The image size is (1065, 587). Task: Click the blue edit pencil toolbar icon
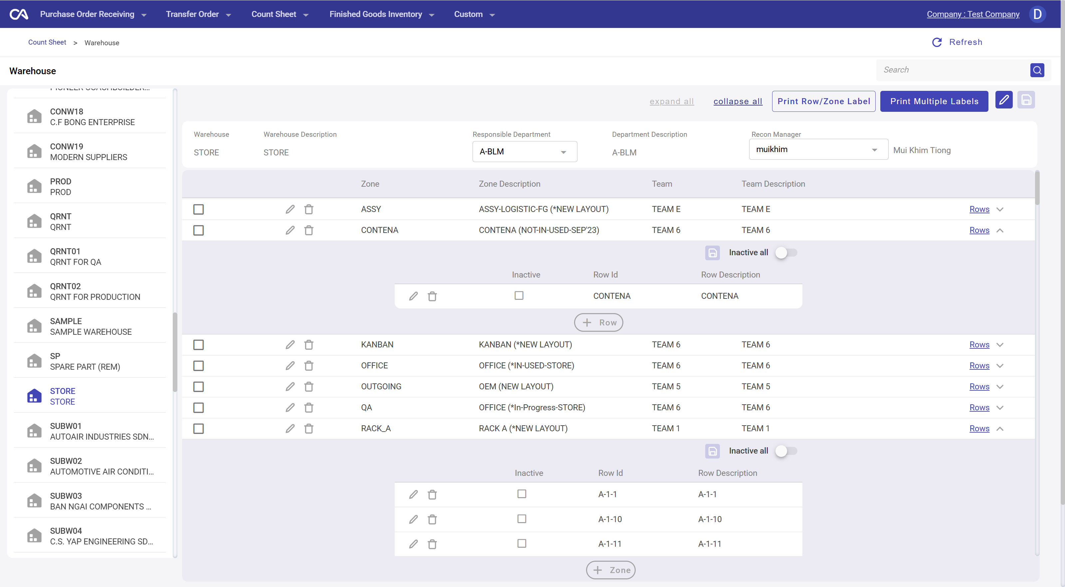[1004, 100]
